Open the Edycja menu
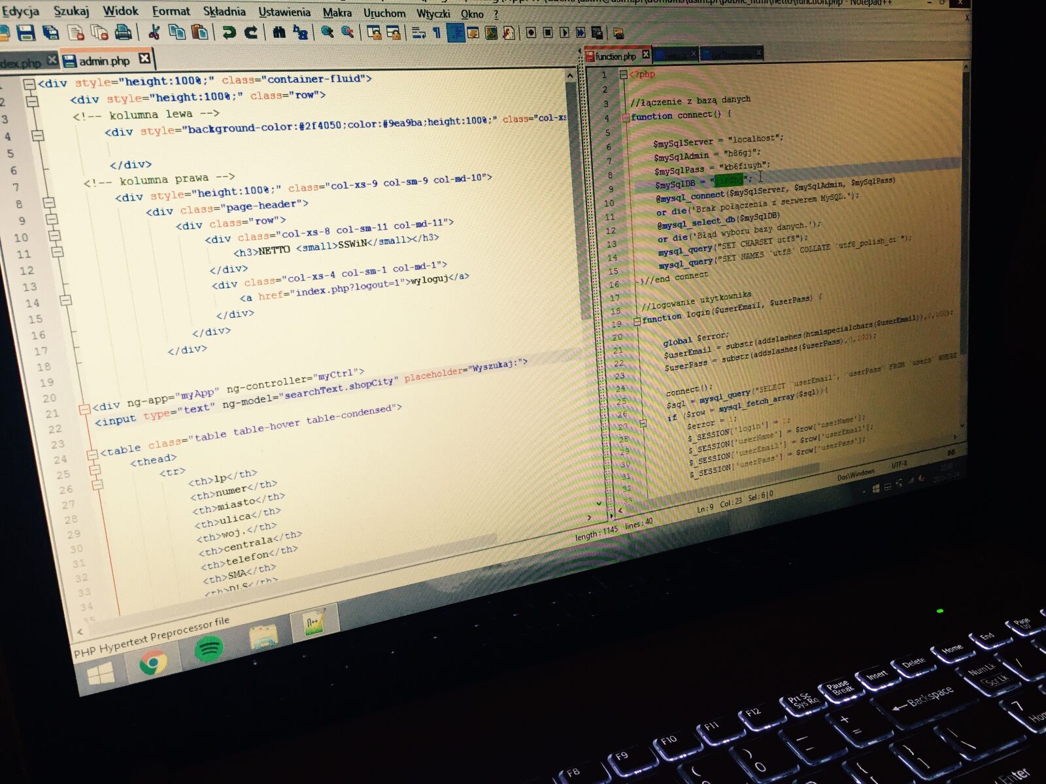Image resolution: width=1046 pixels, height=784 pixels. point(20,10)
